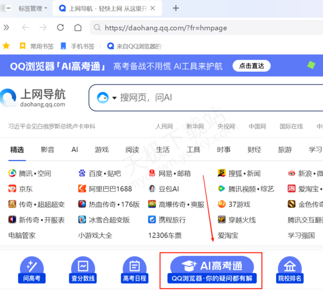Click the yellow star bookmark icon

point(6,46)
